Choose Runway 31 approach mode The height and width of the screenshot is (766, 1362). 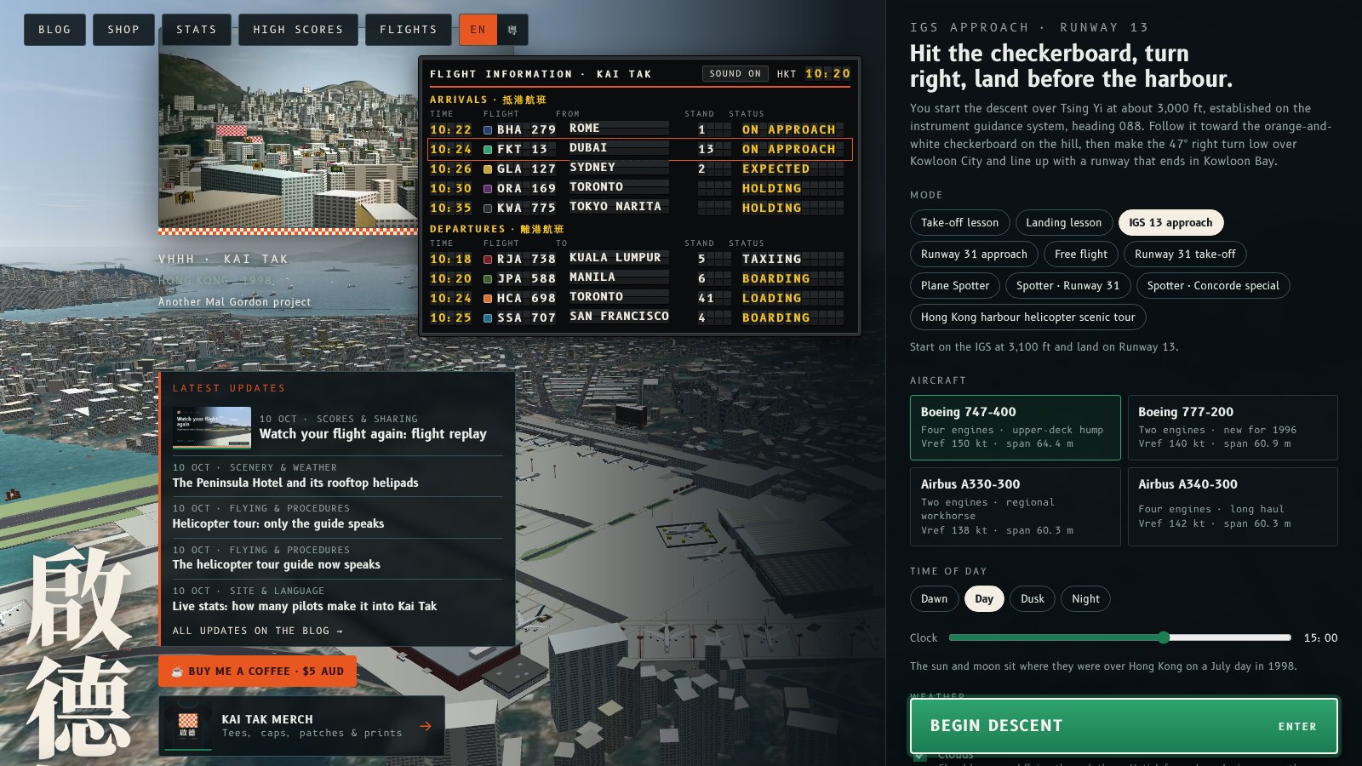point(974,254)
